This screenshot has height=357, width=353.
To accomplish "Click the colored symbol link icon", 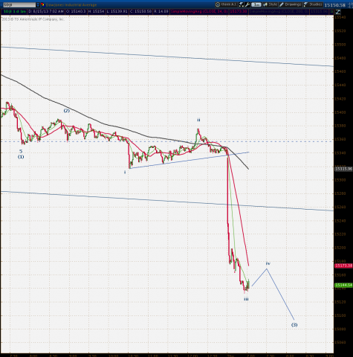I will (42, 4).
